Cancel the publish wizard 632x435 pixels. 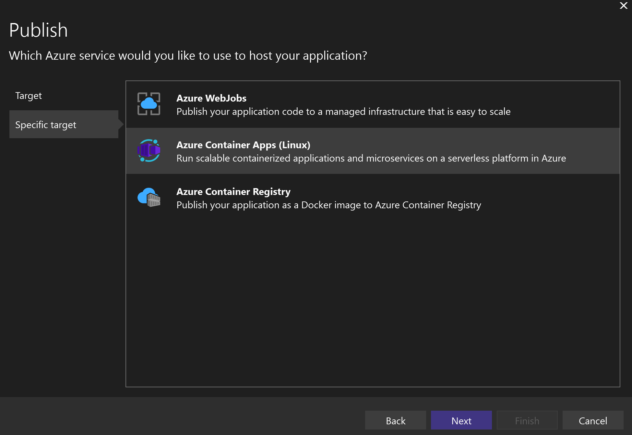593,420
